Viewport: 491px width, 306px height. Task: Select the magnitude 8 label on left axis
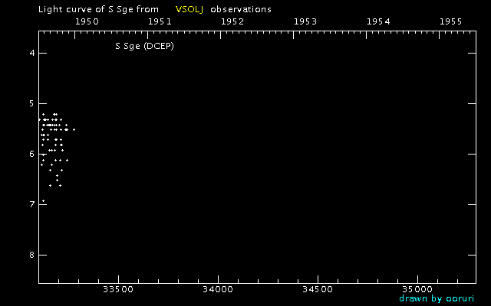32,255
